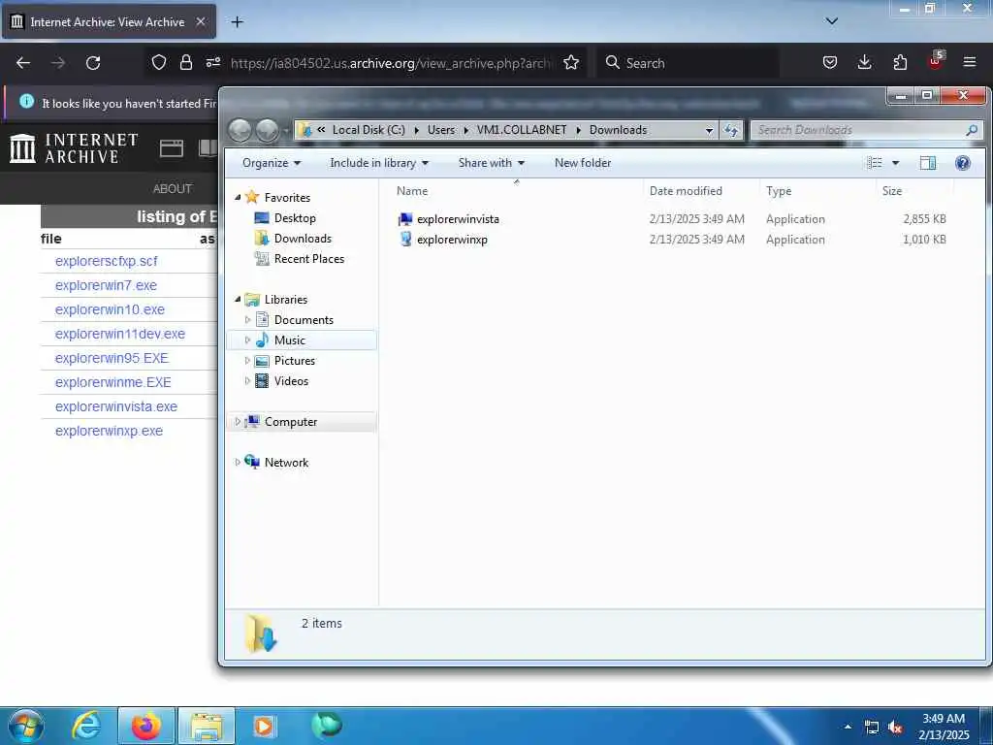993x745 pixels.
Task: Launch Internet Explorer from taskbar
Action: [86, 726]
